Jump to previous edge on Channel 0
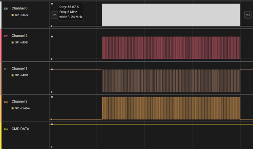Viewport: 253px width, 149px height. coord(54,15)
